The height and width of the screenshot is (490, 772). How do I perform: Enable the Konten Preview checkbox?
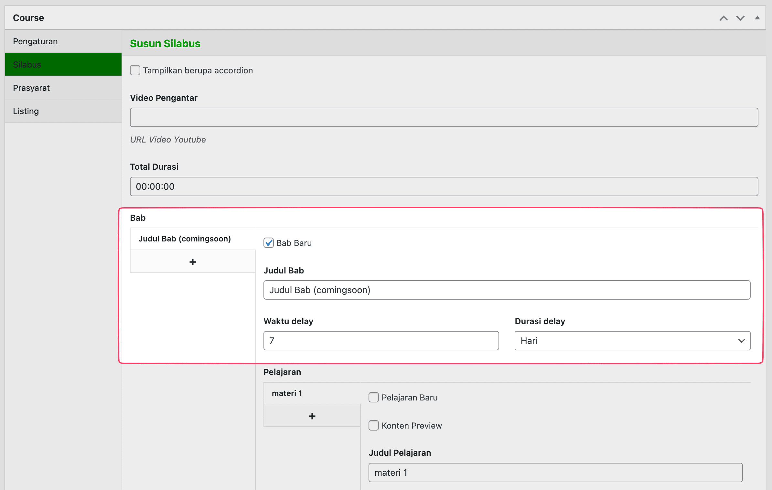[374, 425]
